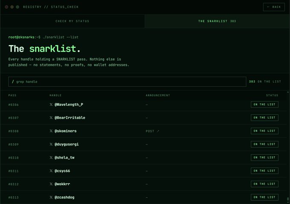Focus the grep handle search field
Screen dimensions: 290x204
click(127, 82)
